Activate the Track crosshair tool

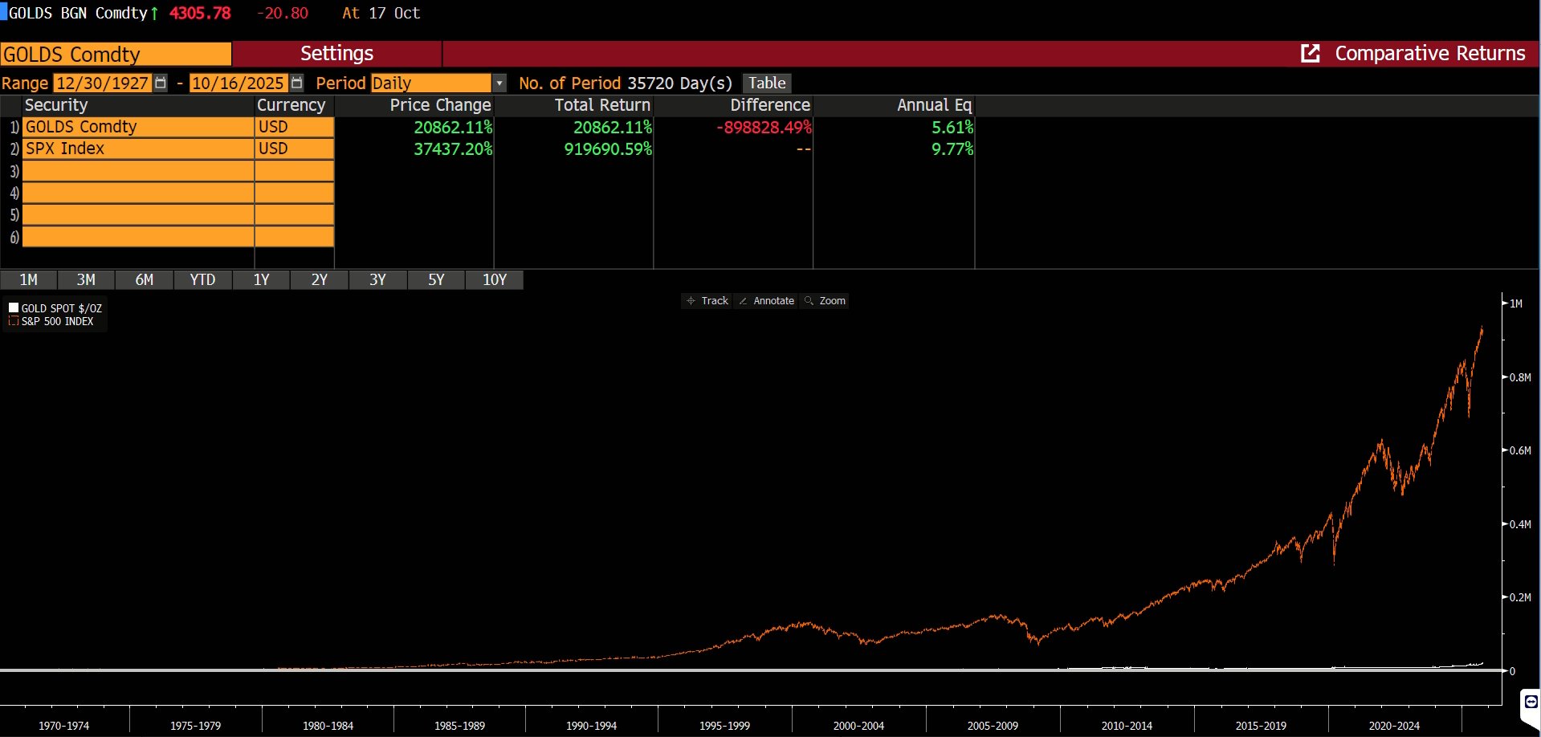click(x=707, y=301)
